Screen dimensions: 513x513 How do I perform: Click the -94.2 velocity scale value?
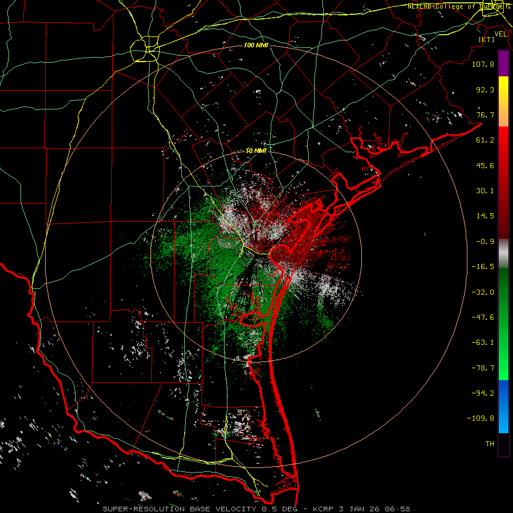483,393
